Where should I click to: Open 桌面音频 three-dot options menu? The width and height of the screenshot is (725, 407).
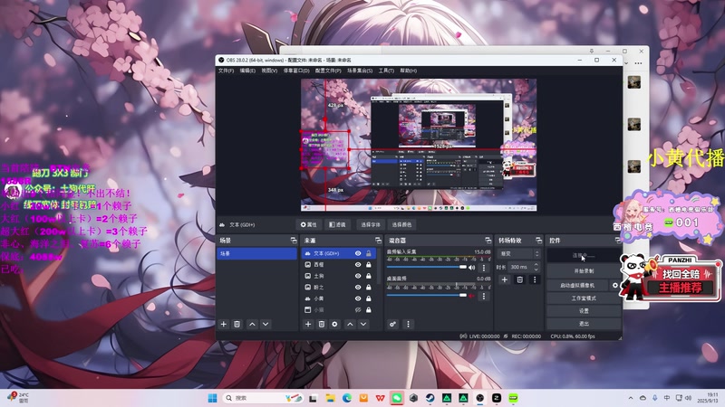(484, 296)
